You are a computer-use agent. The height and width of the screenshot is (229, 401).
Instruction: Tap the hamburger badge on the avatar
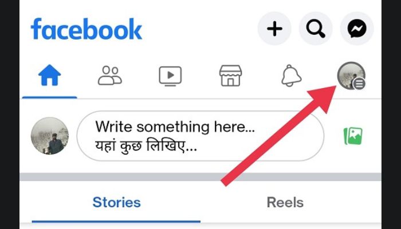[359, 84]
